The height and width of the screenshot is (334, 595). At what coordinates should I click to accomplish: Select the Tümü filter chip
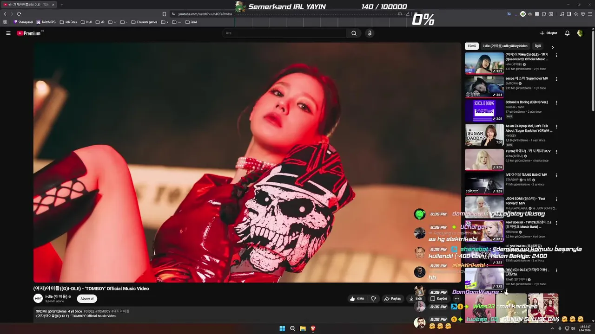coord(472,46)
